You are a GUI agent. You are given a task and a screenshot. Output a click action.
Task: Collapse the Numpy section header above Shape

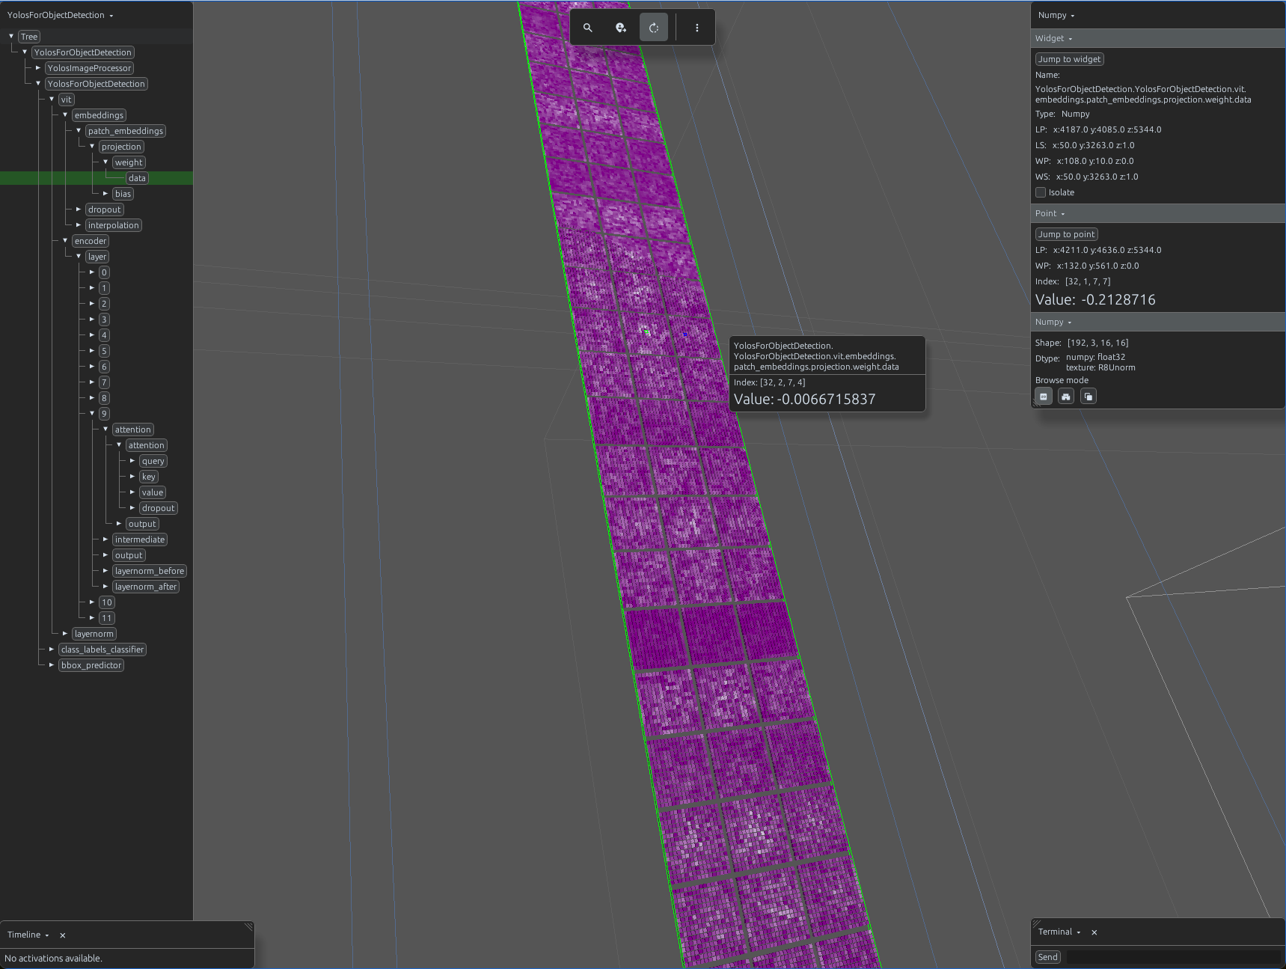(x=1053, y=322)
